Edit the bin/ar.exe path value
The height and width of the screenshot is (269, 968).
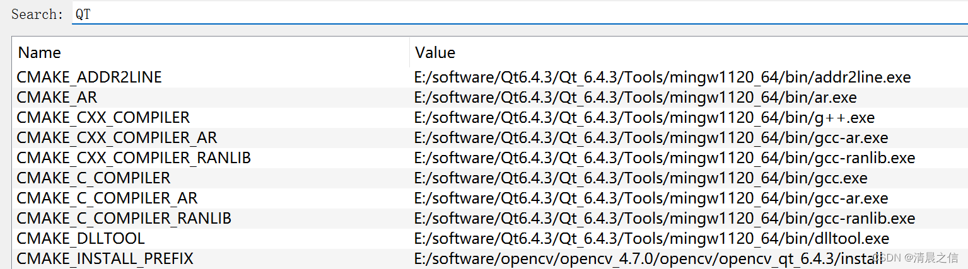click(635, 98)
